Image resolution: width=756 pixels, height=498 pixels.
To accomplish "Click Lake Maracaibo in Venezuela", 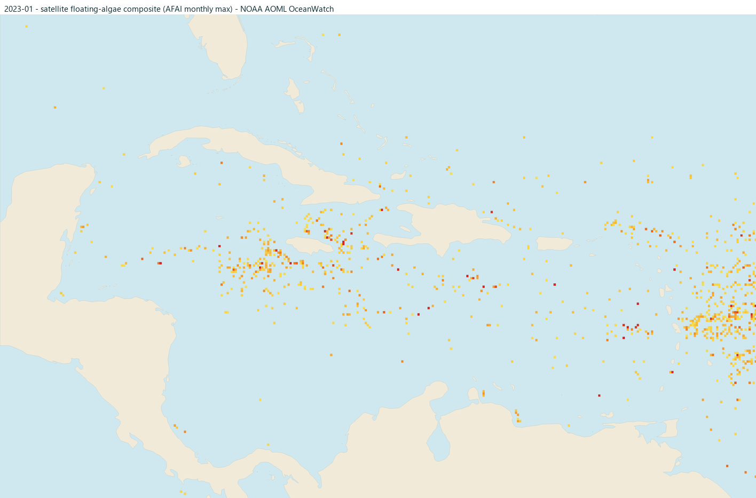I will click(x=439, y=441).
